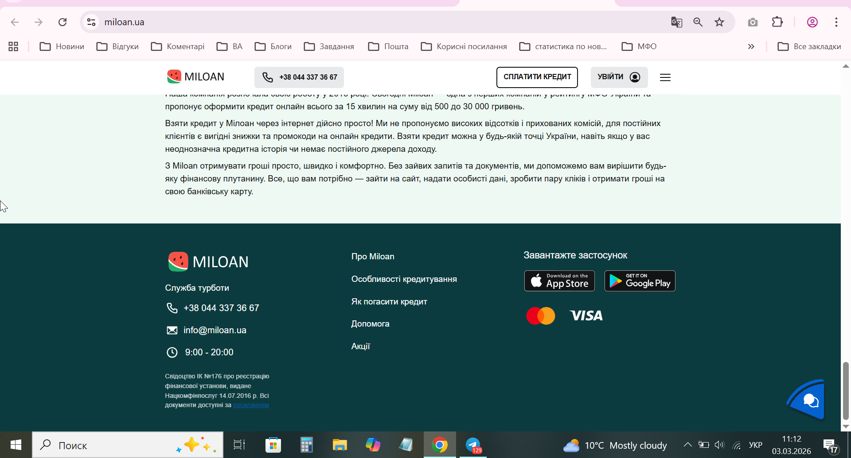
Task: Open the Допомога footer link
Action: click(x=370, y=324)
